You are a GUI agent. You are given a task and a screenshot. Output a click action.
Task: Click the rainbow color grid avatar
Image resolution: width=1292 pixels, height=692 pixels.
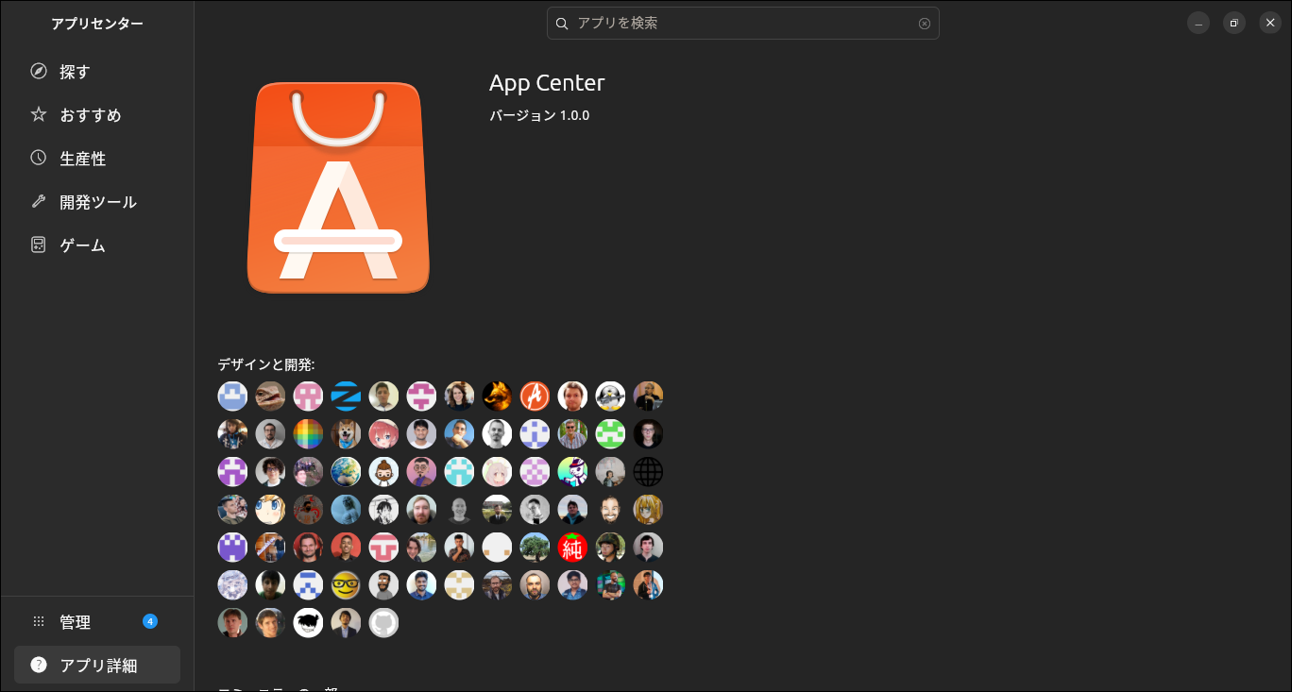(x=308, y=434)
